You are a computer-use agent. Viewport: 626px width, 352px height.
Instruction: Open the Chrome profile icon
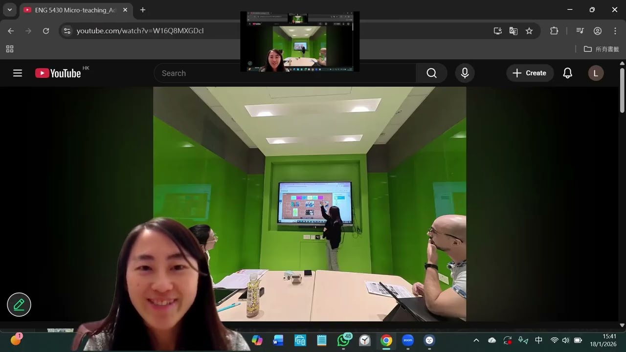tap(598, 31)
